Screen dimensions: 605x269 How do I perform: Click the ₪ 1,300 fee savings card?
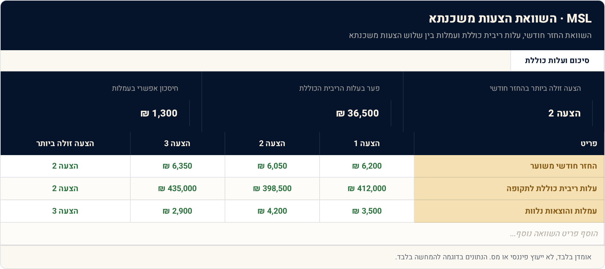coord(101,102)
